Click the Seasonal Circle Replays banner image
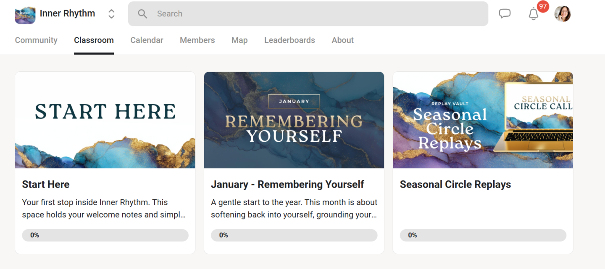Viewport: 605px width, 269px height. point(483,120)
